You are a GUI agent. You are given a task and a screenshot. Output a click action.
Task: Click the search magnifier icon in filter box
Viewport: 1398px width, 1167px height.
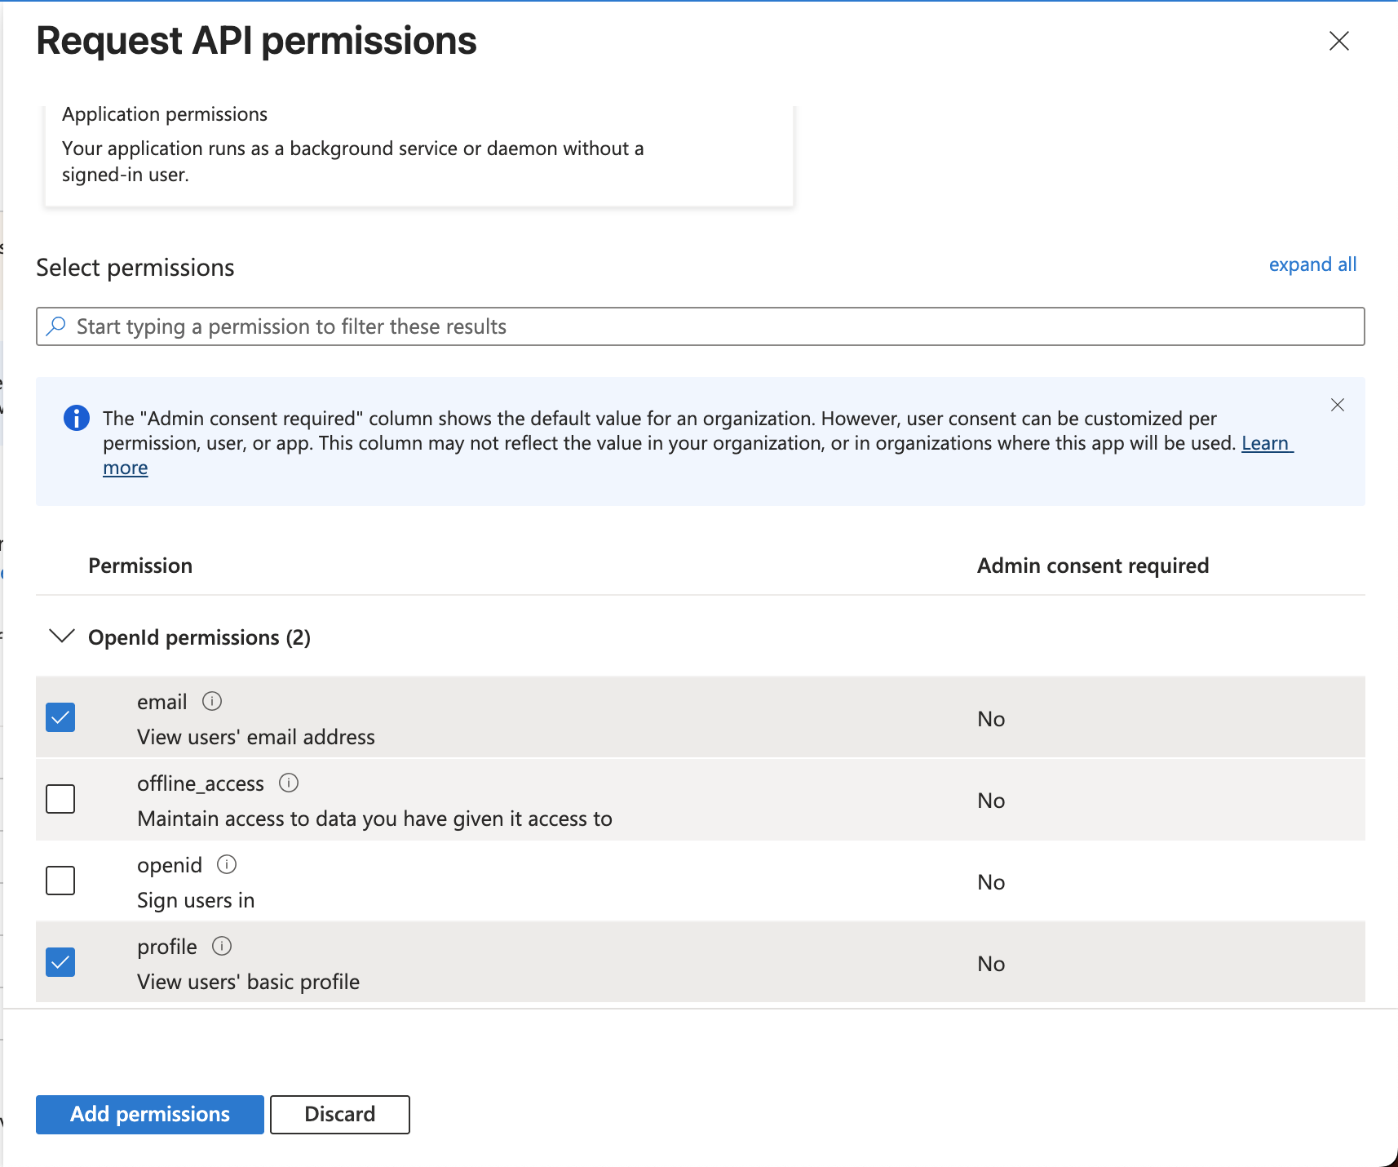[56, 326]
